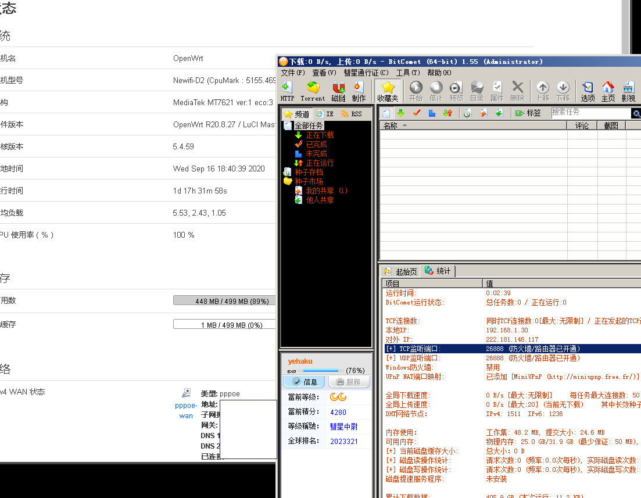Viewport: 641px width, 498px height.
Task: Switch to the RSS sidebar tab
Action: (352, 114)
